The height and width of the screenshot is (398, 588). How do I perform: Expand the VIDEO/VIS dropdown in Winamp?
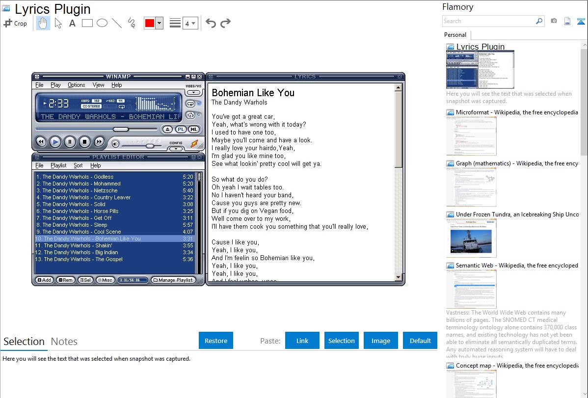[x=193, y=92]
